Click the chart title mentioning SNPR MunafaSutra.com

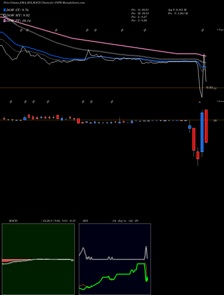coord(44,3)
